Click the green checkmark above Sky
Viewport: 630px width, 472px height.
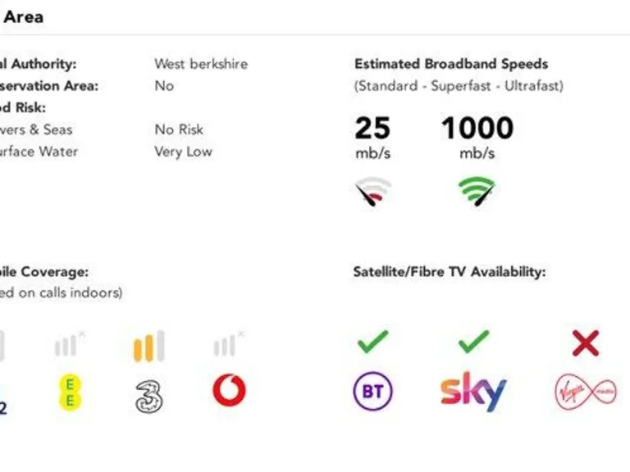tap(473, 342)
